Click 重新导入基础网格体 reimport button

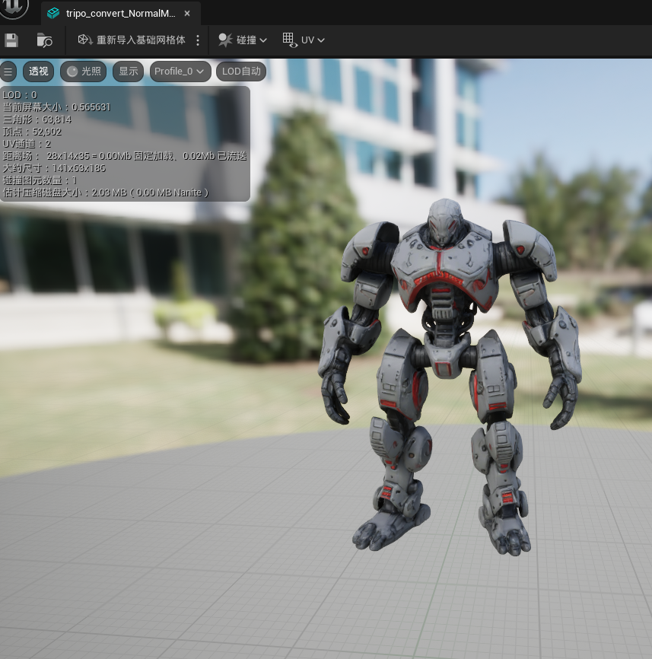132,40
